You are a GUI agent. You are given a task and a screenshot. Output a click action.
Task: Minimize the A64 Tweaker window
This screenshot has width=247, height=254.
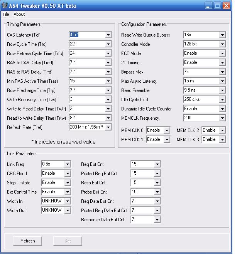pyautogui.click(x=208, y=6)
